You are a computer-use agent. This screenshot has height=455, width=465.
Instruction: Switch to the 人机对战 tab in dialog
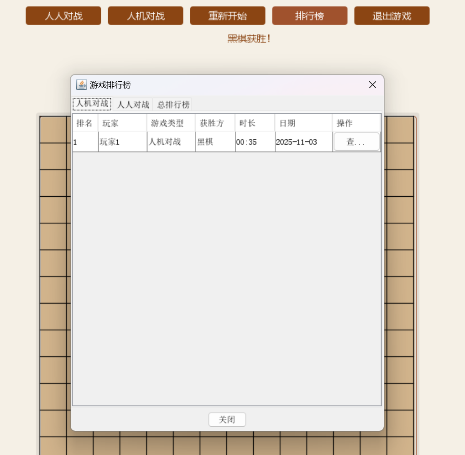[92, 104]
